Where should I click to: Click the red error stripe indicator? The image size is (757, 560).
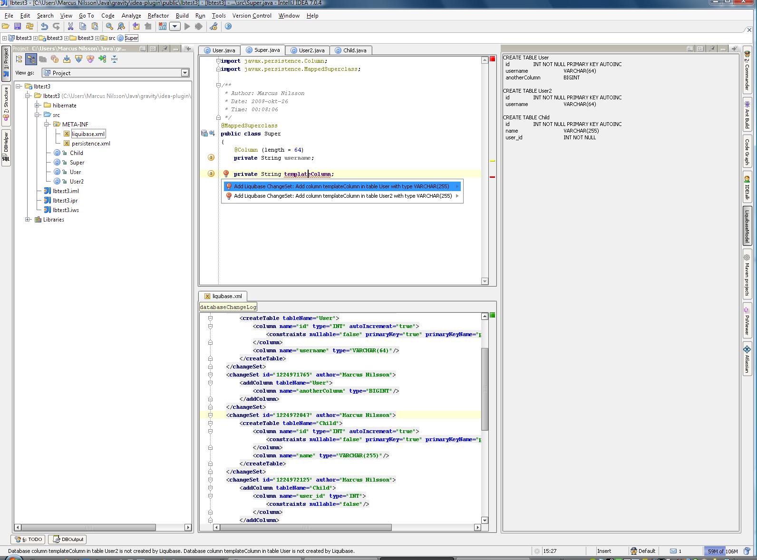[x=493, y=59]
